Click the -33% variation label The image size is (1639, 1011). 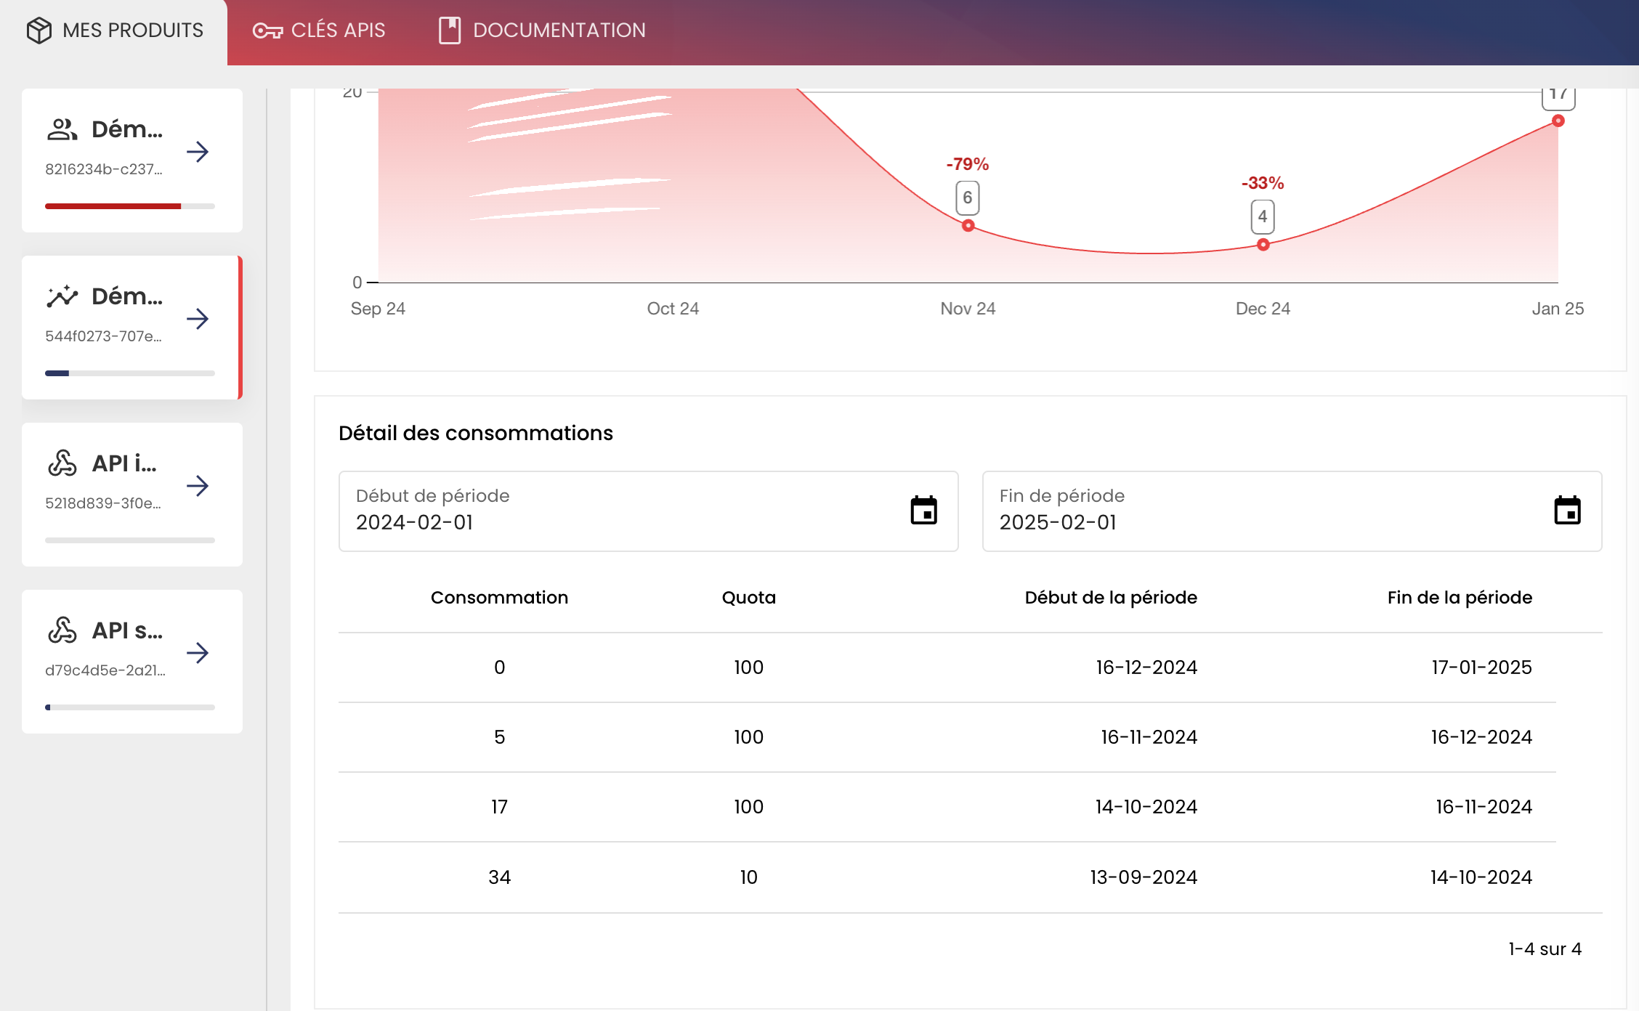1263,183
